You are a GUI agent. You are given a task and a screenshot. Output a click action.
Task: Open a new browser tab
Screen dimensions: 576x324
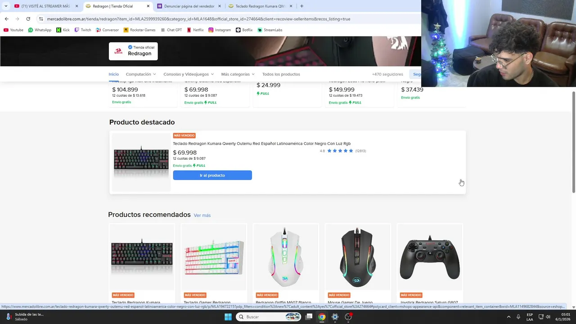(301, 6)
